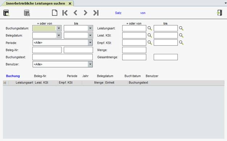Open lookup for Leistungsart from field

[x=150, y=28]
